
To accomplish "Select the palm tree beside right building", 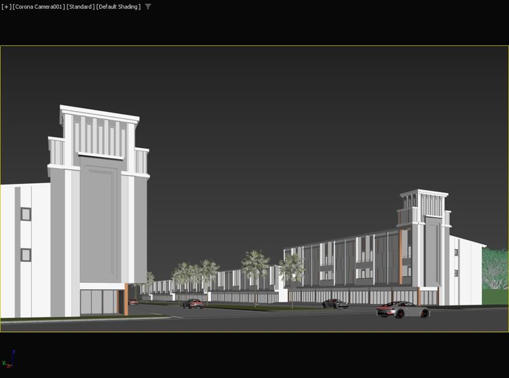I will coord(292,268).
